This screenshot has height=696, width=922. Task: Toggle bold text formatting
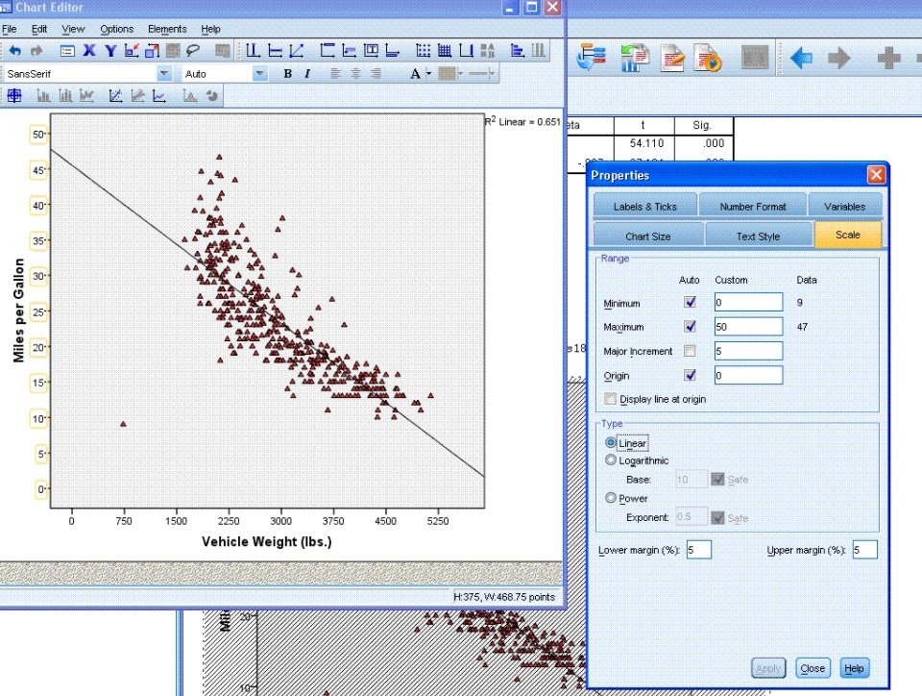pyautogui.click(x=286, y=73)
